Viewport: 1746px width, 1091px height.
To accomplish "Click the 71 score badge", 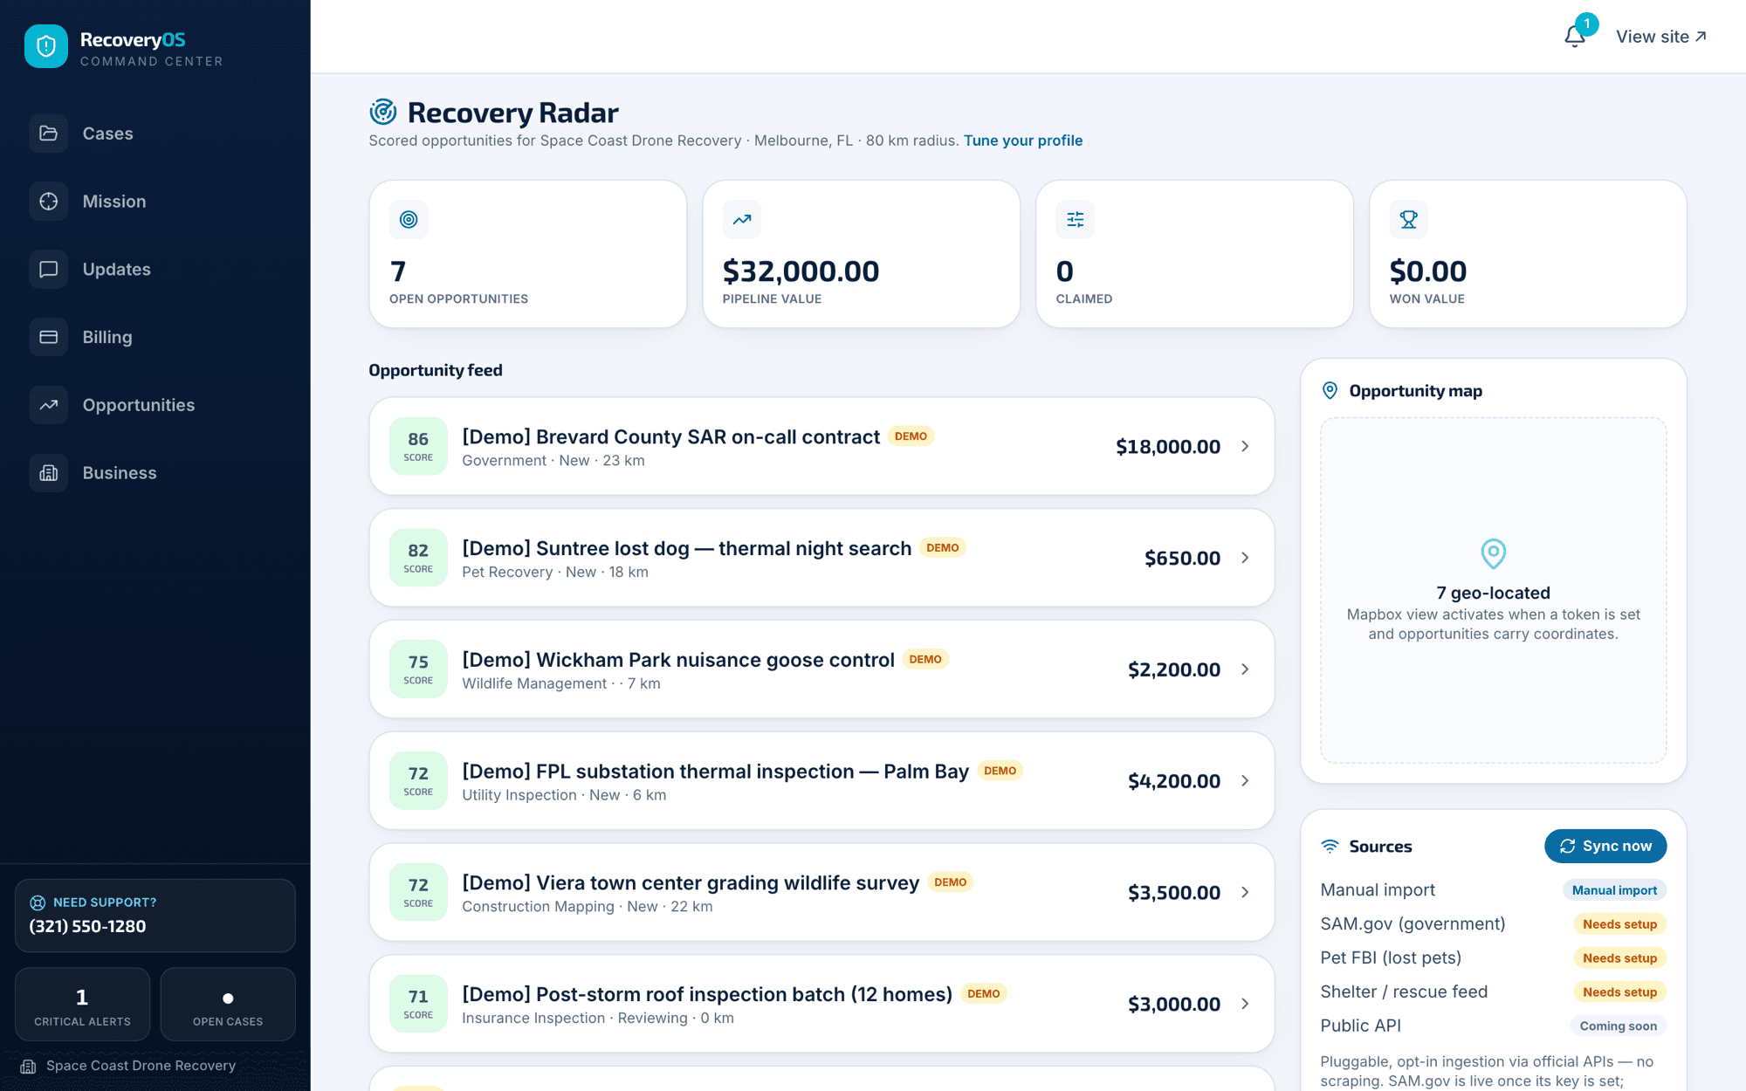I will click(x=418, y=1004).
